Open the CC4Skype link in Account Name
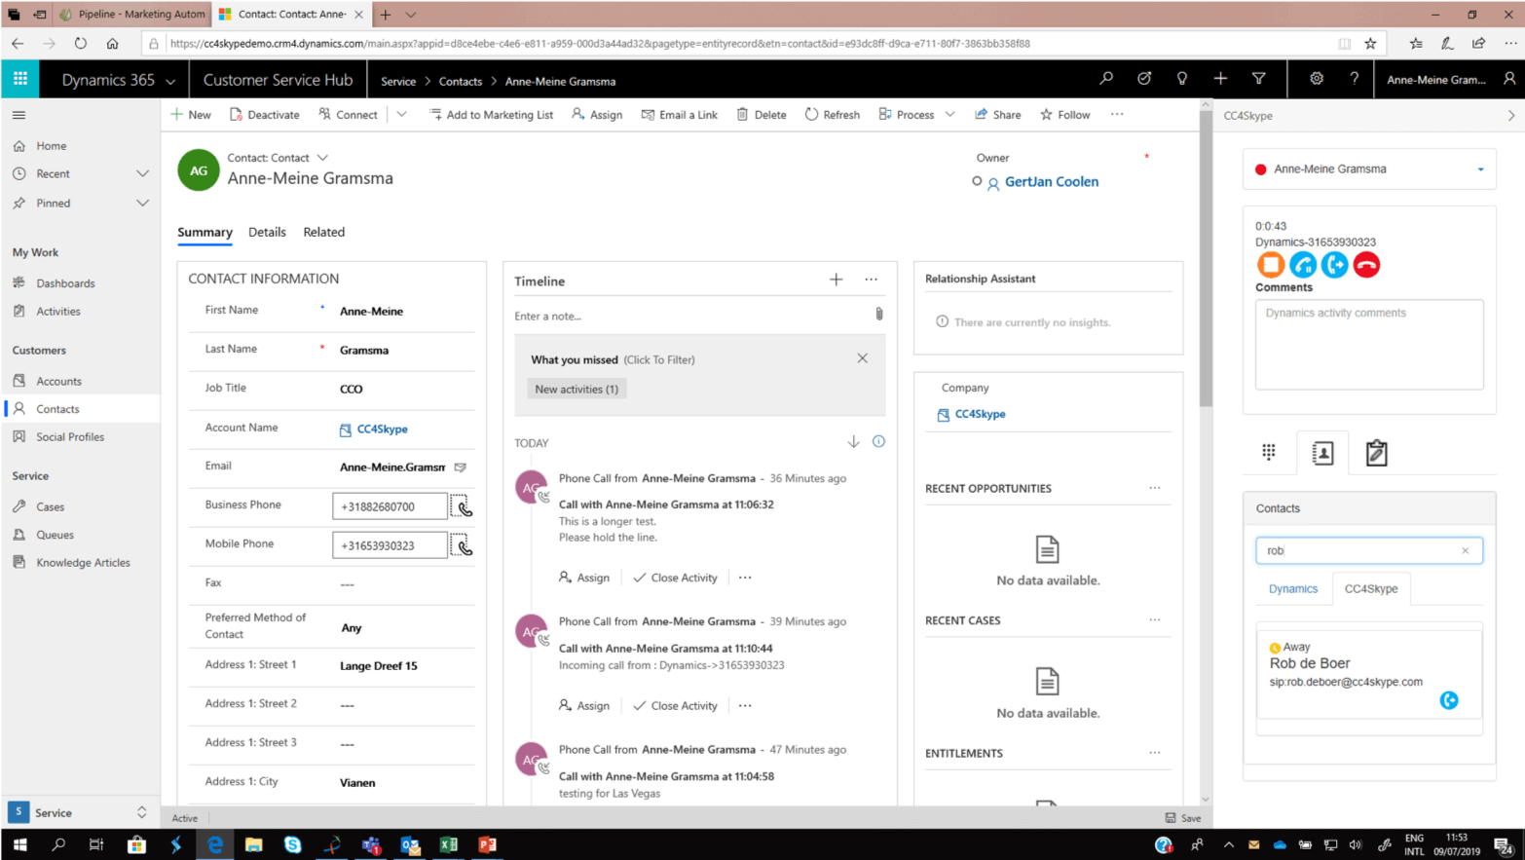 coord(382,429)
